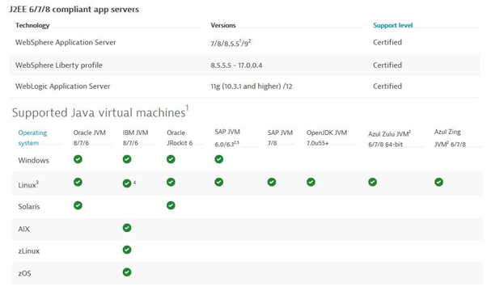Image resolution: width=487 pixels, height=295 pixels.
Task: Click the Linux Azul Zing JVM checkmark
Action: point(438,182)
